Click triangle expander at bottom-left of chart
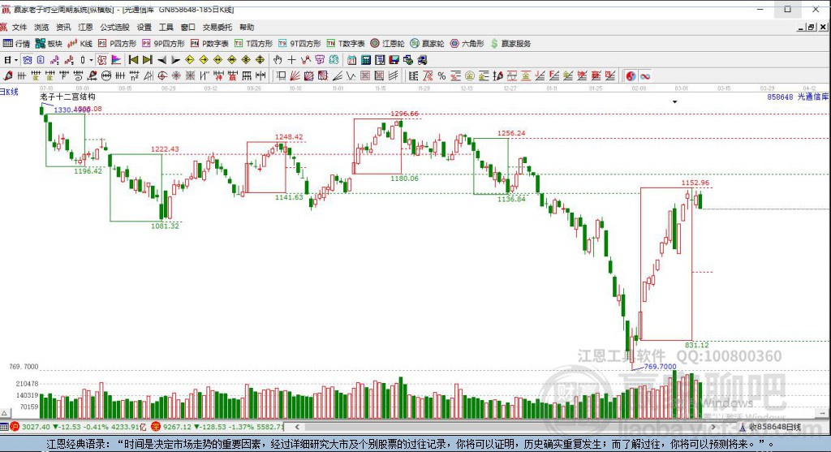The image size is (831, 452). point(4,413)
